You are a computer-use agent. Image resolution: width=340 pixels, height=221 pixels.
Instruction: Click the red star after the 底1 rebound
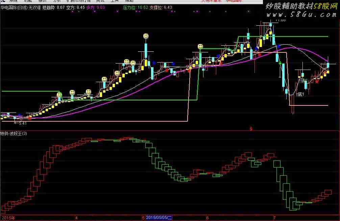tap(317, 81)
